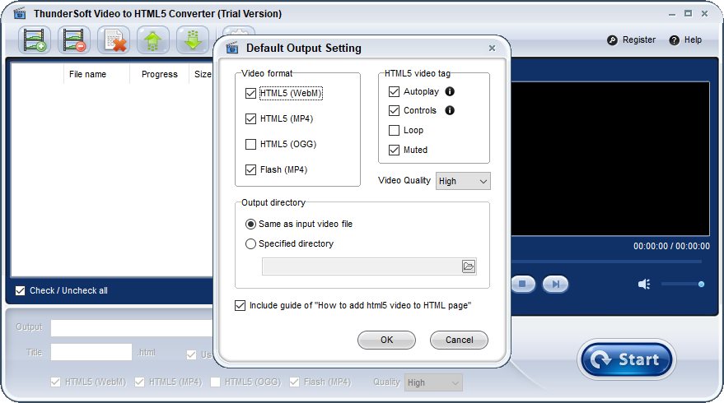Click OK to confirm settings
Screen dimensions: 724x403
[x=386, y=340]
